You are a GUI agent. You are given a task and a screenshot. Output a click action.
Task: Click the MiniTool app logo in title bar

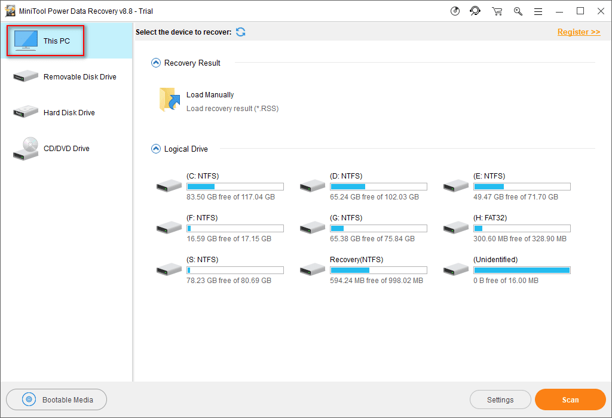10,11
